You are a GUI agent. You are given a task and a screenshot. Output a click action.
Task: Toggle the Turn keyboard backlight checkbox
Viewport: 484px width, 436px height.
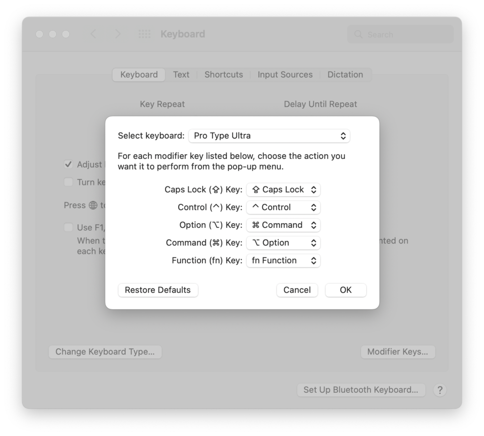point(68,182)
